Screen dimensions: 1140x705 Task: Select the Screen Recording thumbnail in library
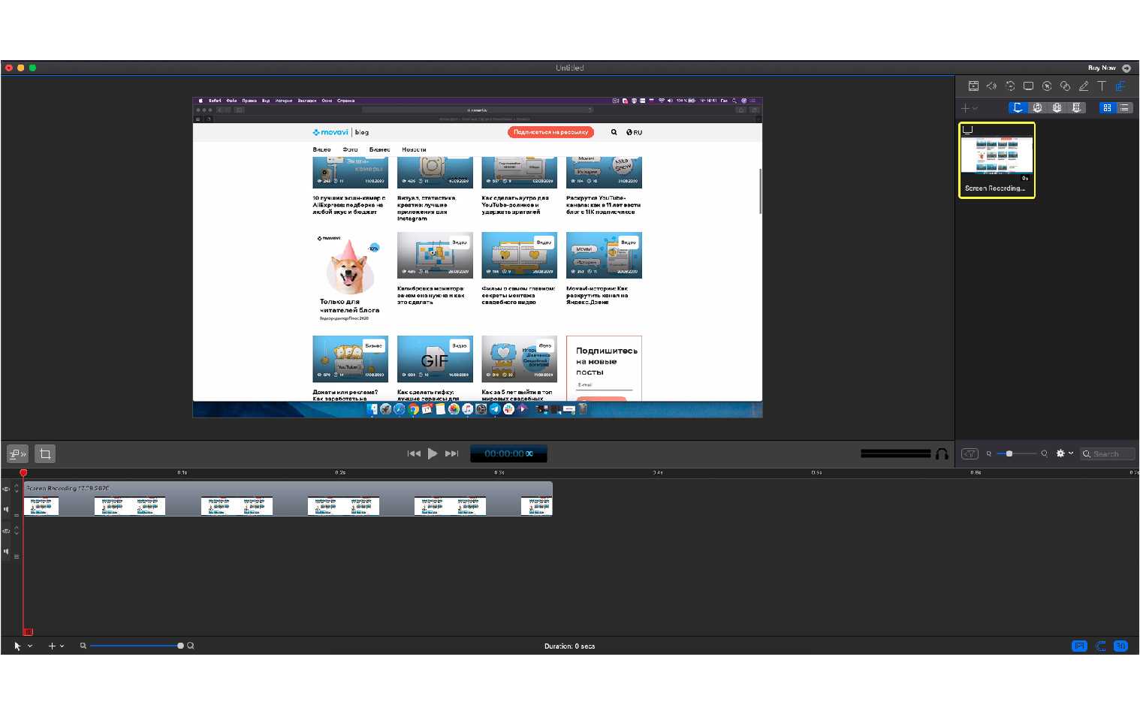tap(997, 160)
